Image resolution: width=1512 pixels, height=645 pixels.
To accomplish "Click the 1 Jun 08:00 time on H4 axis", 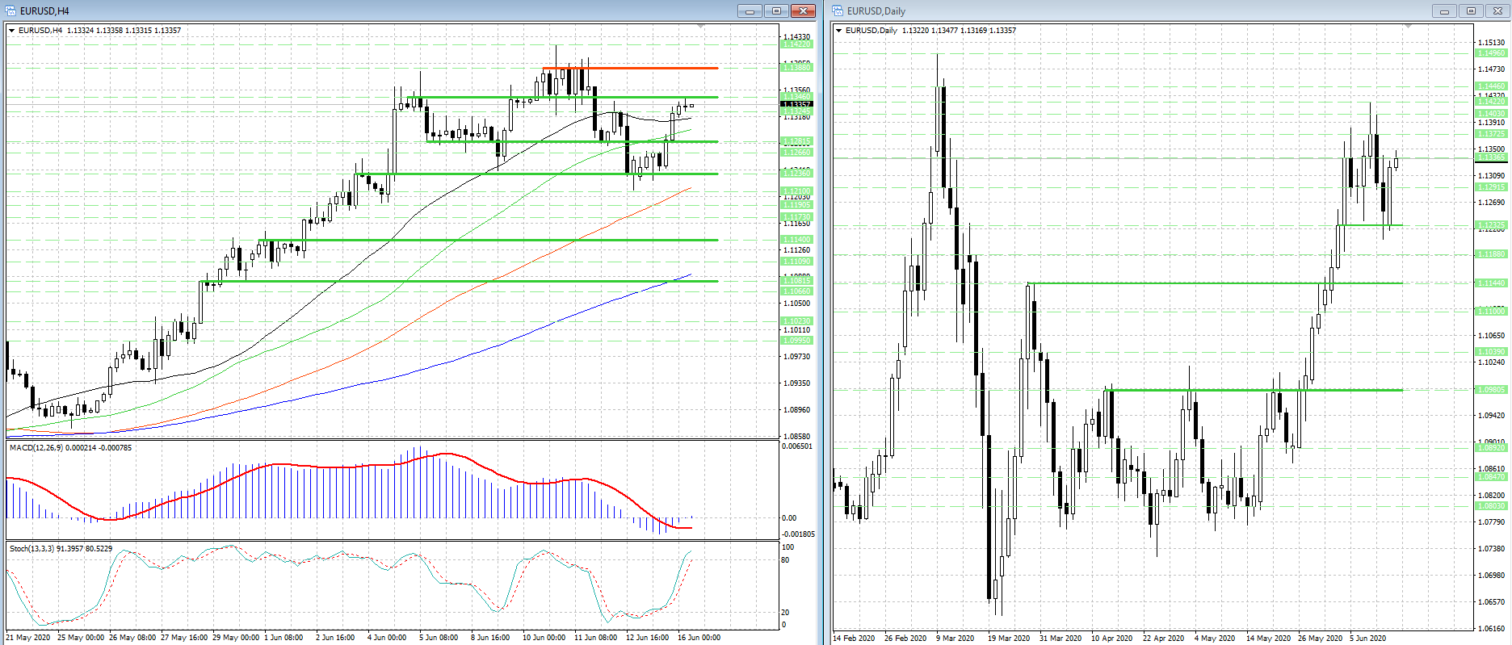I will point(283,638).
